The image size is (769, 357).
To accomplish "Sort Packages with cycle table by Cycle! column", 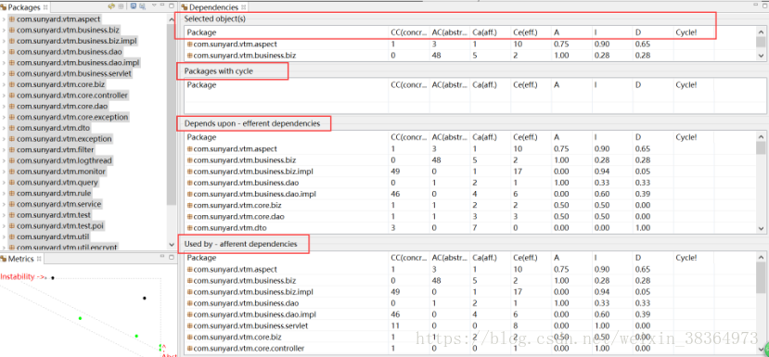I will (694, 84).
